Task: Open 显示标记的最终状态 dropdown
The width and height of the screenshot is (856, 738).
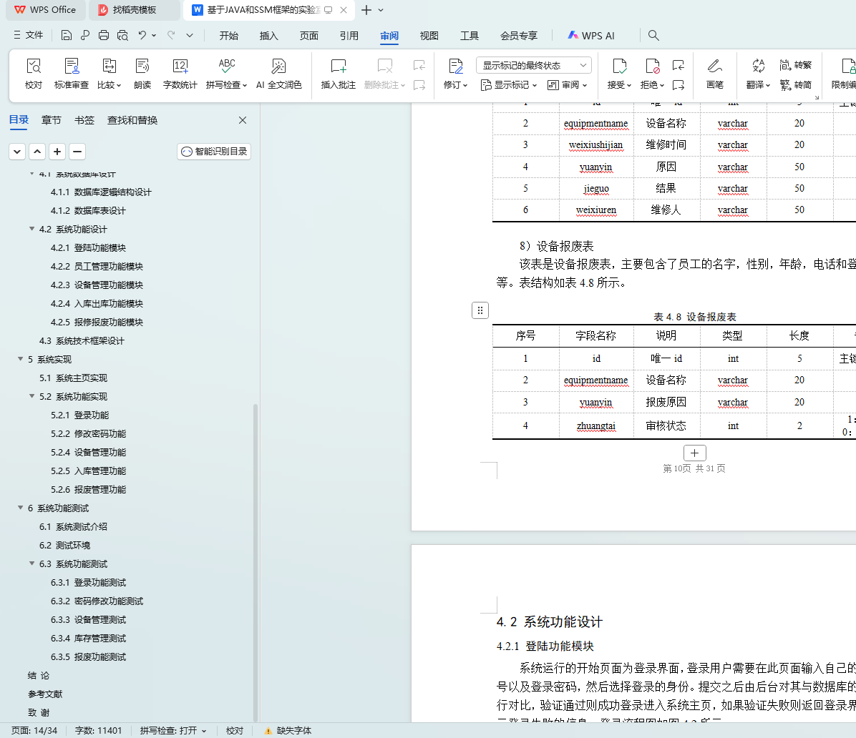Action: click(x=534, y=66)
